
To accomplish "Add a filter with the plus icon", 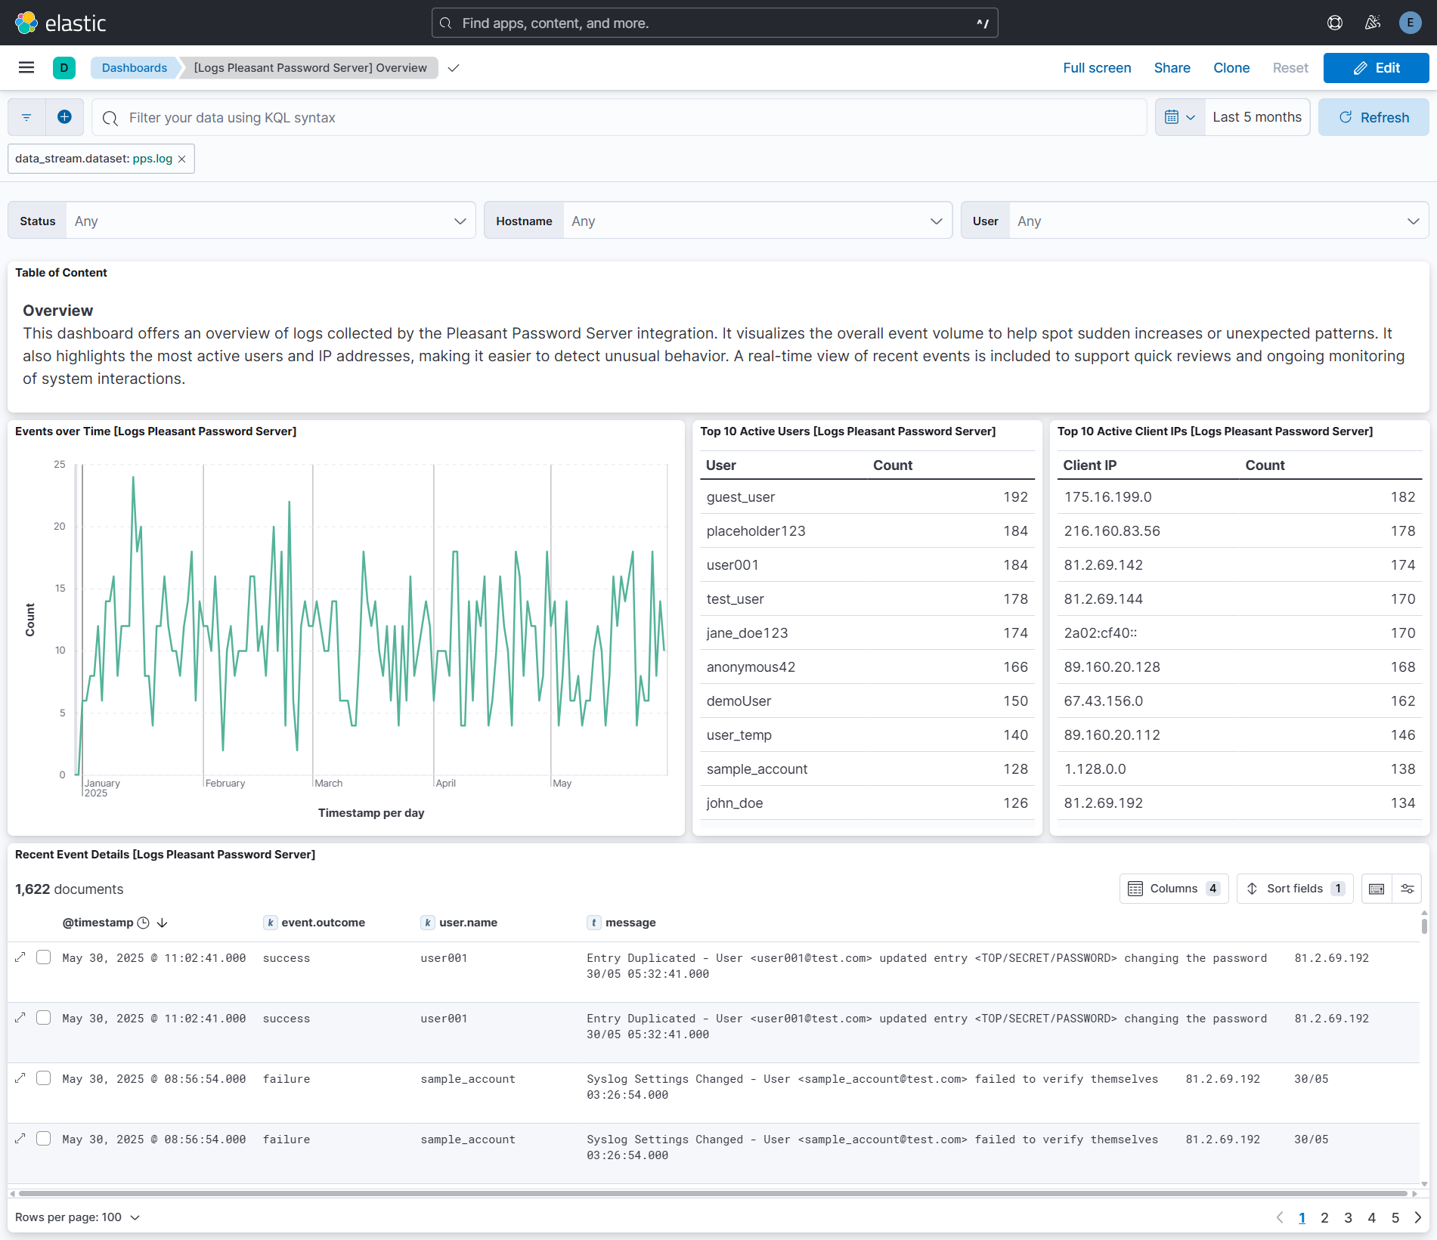I will coord(64,117).
